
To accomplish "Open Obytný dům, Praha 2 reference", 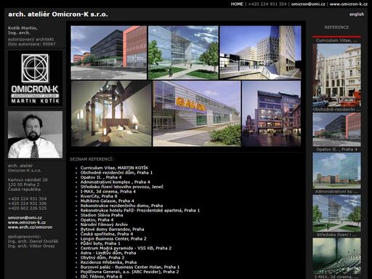I will tap(102, 258).
